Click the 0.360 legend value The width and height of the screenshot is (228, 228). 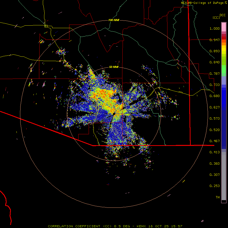coord(215,164)
